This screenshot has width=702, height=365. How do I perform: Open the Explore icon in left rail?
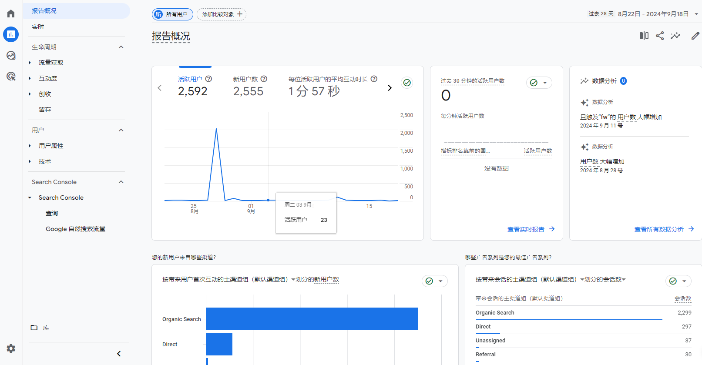coord(11,55)
